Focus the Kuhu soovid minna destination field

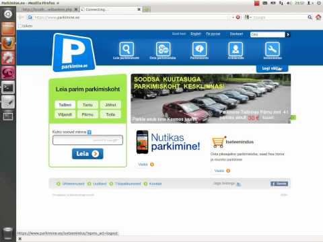point(87,140)
